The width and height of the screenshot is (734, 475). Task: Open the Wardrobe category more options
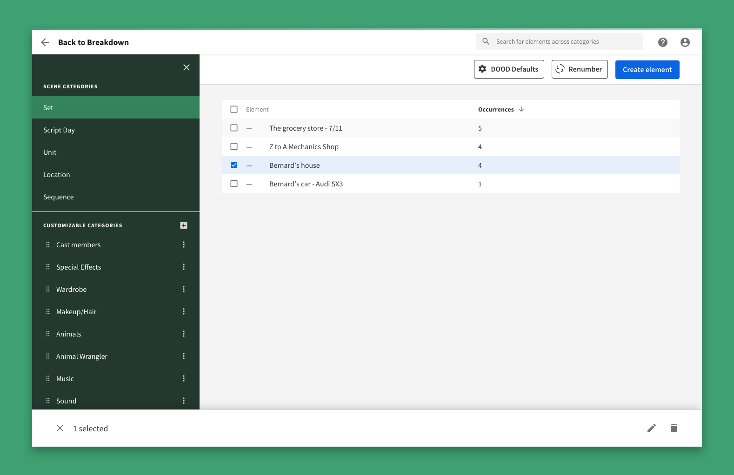point(184,289)
